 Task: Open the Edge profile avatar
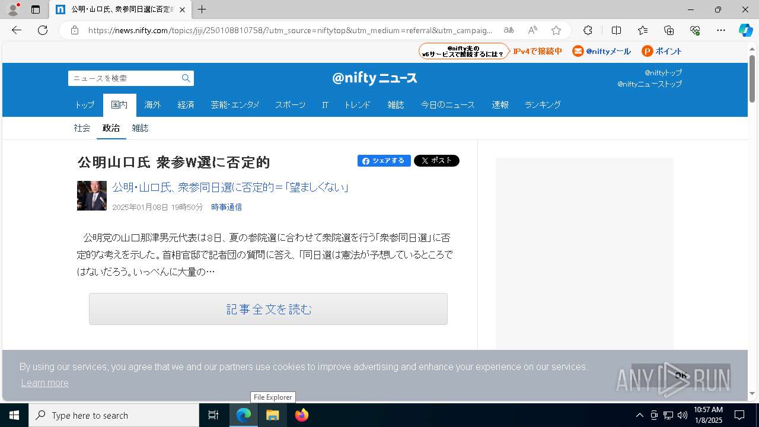12,9
